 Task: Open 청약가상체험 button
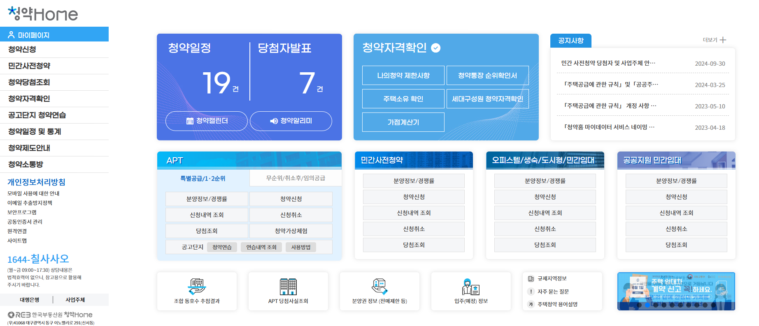pyautogui.click(x=291, y=231)
